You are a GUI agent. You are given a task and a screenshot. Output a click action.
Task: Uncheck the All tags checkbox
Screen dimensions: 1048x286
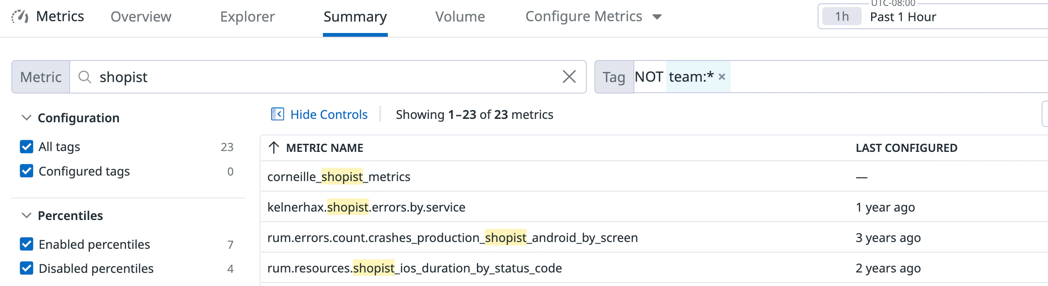pos(26,147)
